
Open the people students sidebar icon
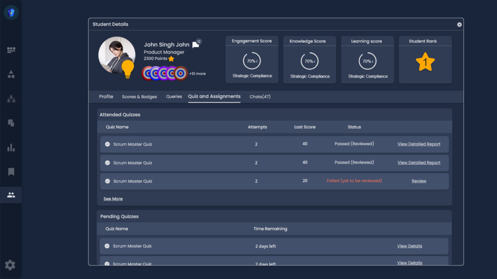pyautogui.click(x=11, y=195)
